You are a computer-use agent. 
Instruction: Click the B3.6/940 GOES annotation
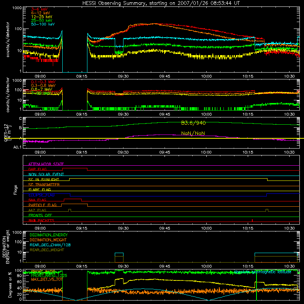[x=193, y=123]
